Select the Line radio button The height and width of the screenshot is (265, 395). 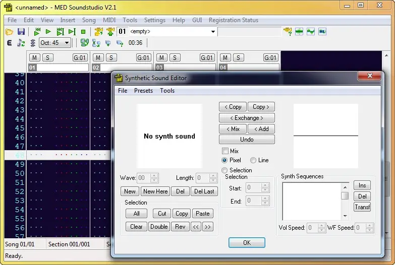[253, 160]
